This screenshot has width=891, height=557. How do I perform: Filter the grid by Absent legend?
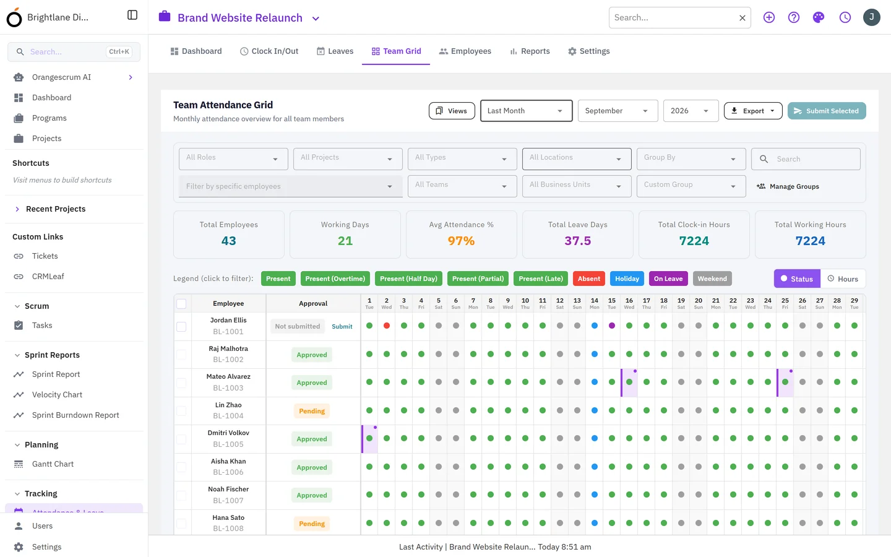(x=589, y=278)
